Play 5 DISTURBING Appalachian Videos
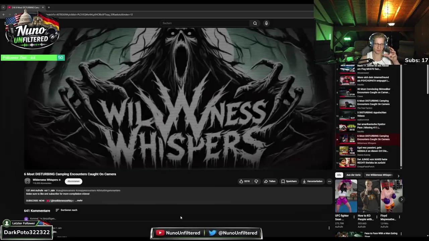This screenshot has width=429, height=241. click(x=368, y=115)
